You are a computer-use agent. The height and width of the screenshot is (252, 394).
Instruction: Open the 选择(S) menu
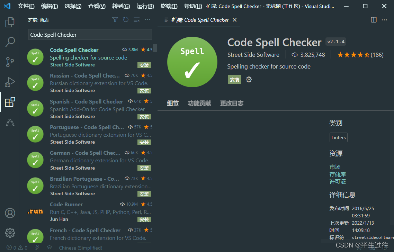tap(73, 6)
